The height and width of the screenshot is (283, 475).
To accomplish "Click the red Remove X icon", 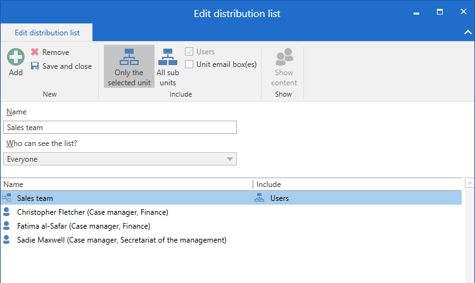I will [35, 52].
